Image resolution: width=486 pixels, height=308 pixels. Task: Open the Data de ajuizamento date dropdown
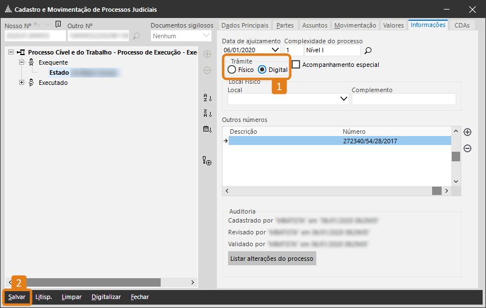click(x=275, y=50)
